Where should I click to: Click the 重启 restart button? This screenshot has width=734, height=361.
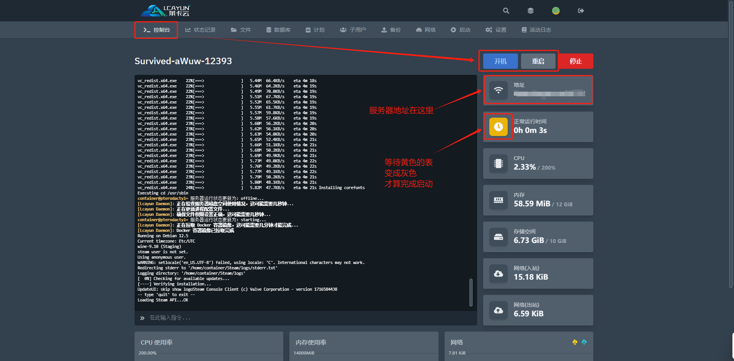[x=538, y=61]
